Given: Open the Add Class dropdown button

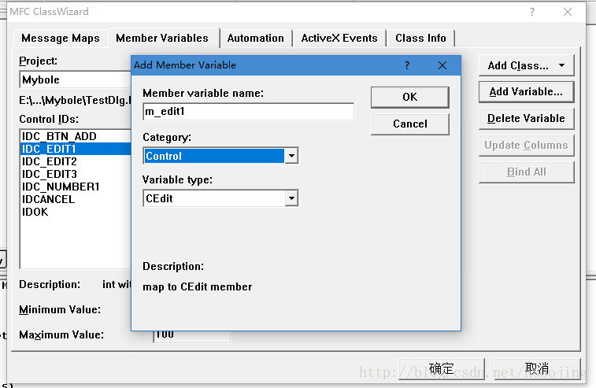Looking at the screenshot, I should point(526,65).
